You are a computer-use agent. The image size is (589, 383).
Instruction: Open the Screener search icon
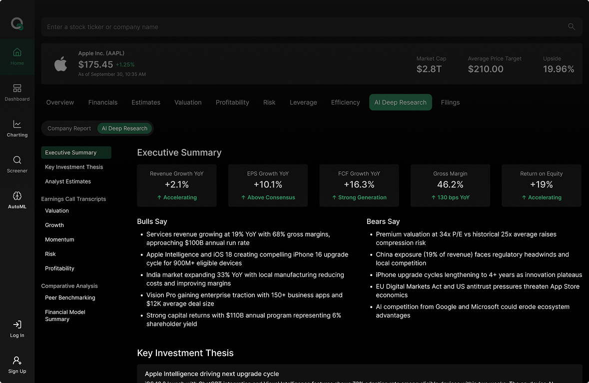coord(17,160)
